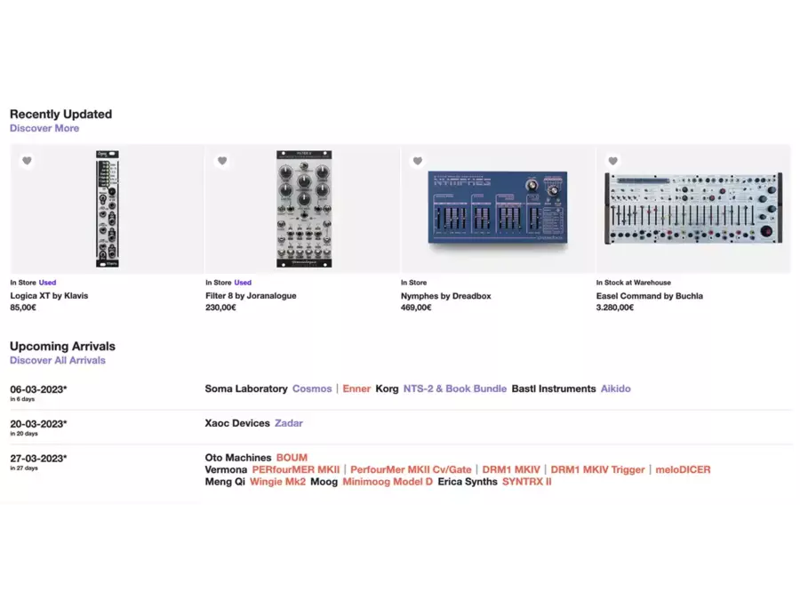Viewport: 800px width, 600px height.
Task: Open Moog Minimoog Model D link
Action: point(388,482)
